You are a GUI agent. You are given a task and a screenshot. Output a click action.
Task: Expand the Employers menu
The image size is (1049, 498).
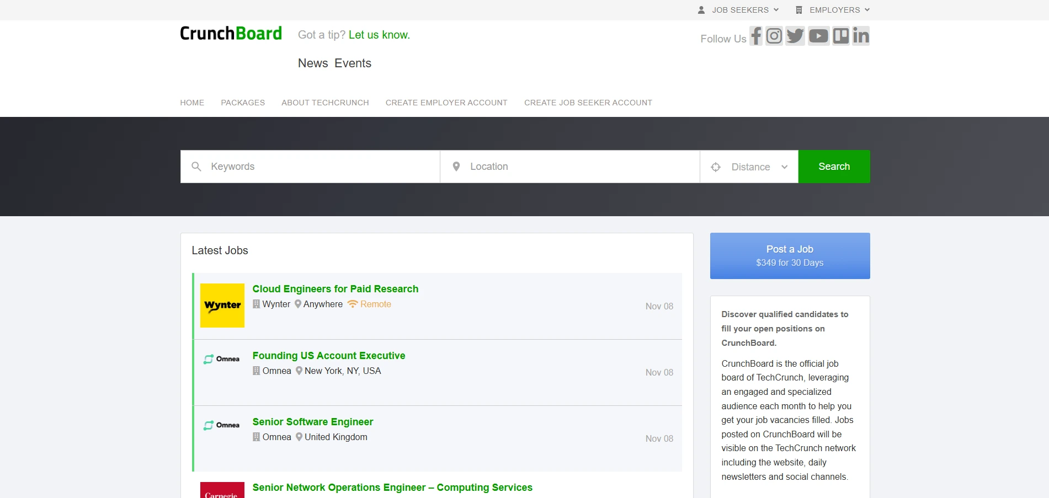[832, 10]
